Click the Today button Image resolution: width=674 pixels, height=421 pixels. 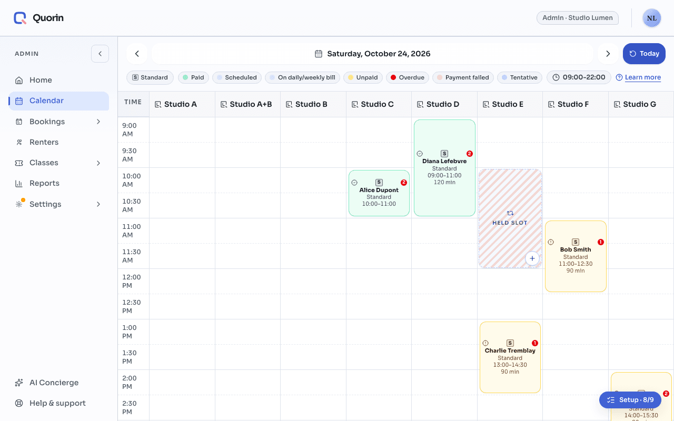tap(644, 54)
